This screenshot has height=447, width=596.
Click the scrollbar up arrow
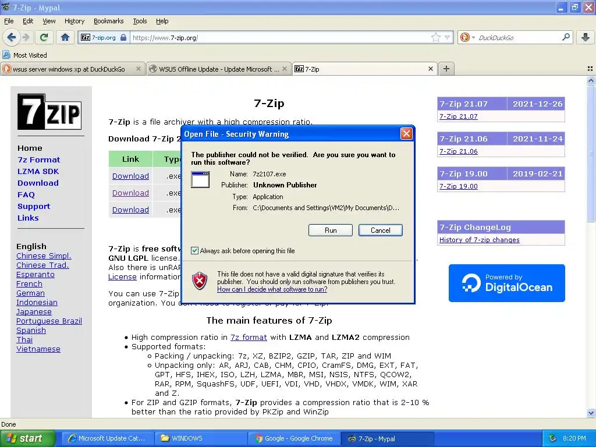[x=591, y=80]
